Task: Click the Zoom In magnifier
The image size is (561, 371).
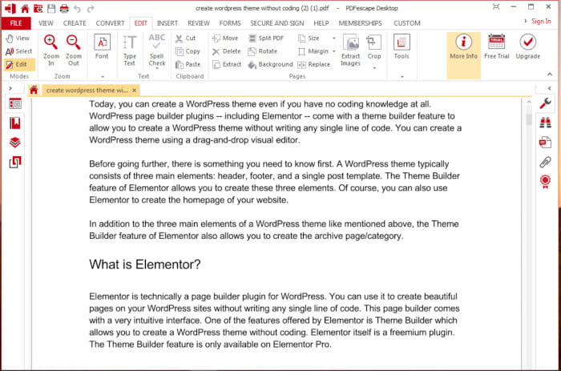Action: (x=50, y=50)
